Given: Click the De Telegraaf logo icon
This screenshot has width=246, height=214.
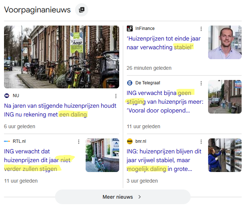Looking at the screenshot, I should click(x=130, y=83).
